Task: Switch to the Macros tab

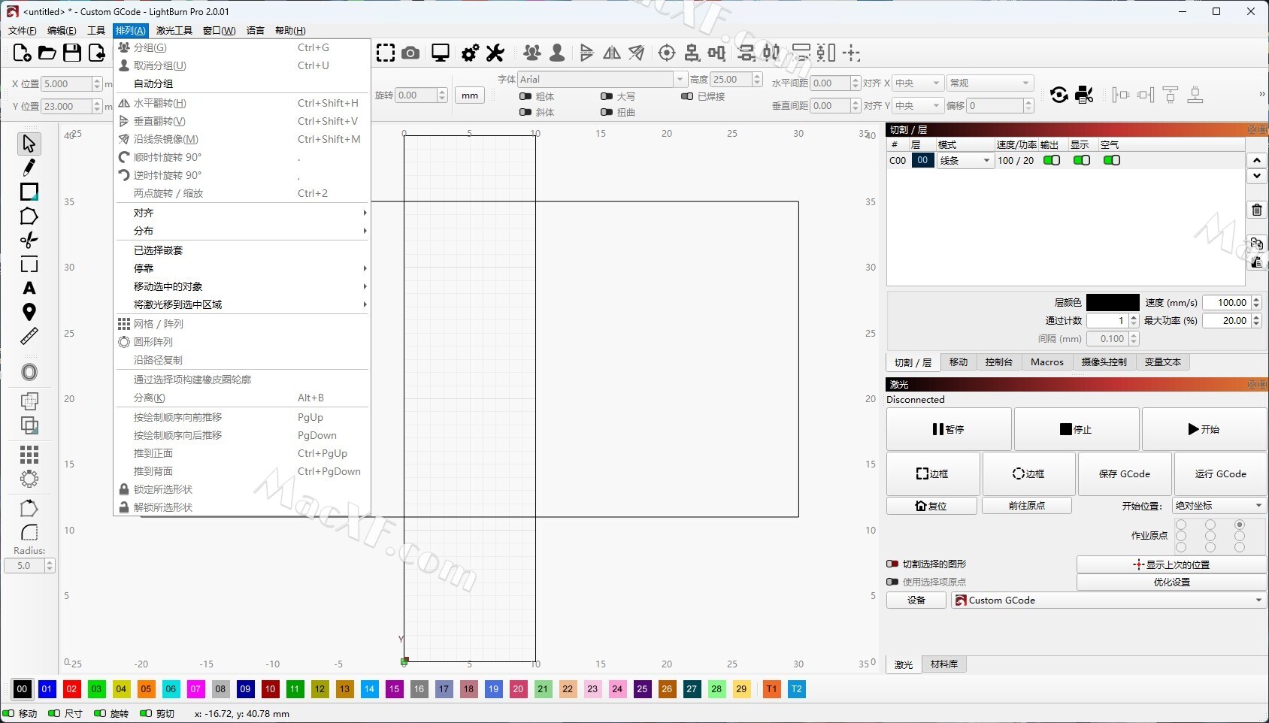Action: click(1046, 362)
